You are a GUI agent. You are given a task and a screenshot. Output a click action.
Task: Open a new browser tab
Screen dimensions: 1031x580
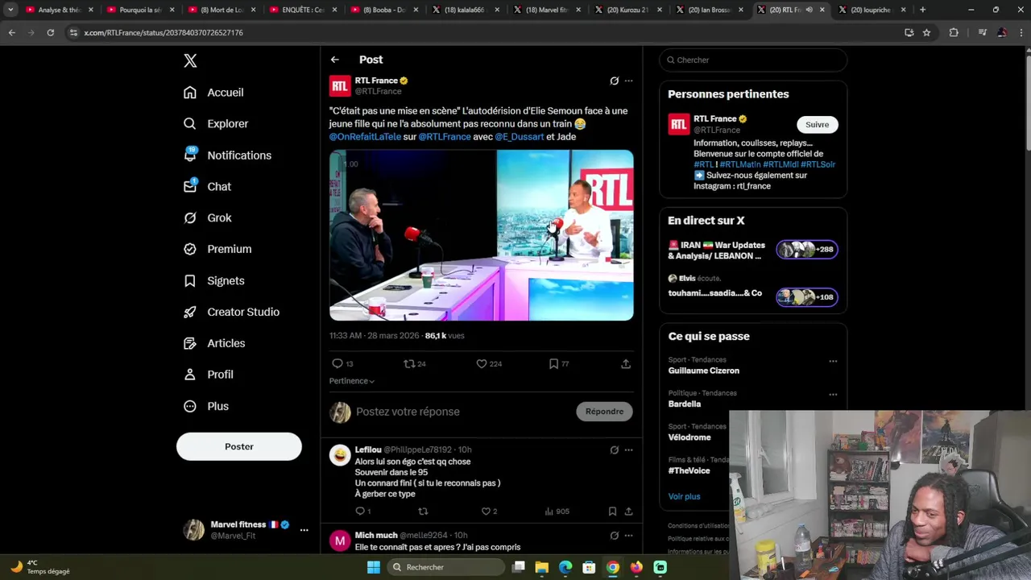click(x=923, y=10)
